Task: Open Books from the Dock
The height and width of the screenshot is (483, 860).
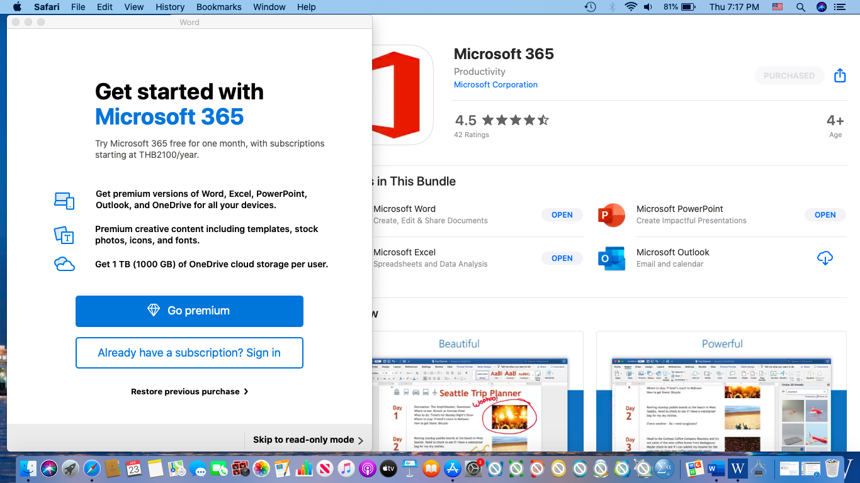Action: 431,469
